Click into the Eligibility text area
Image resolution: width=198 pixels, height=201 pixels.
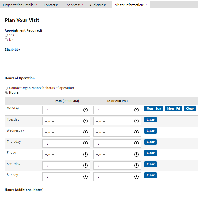101,60
